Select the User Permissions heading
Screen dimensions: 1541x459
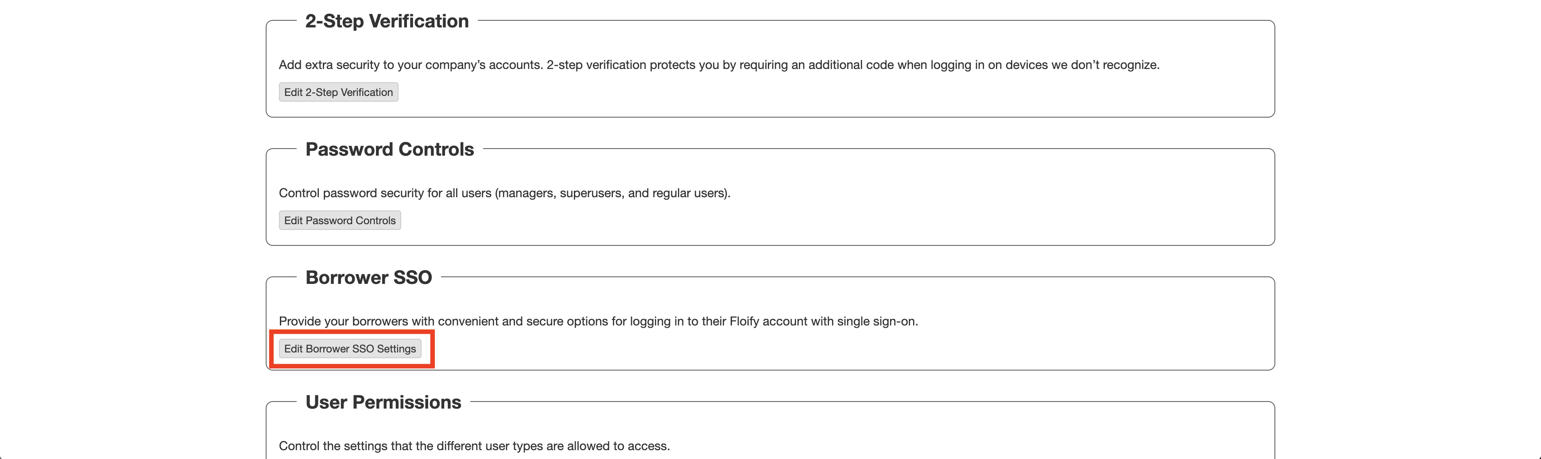tap(383, 402)
